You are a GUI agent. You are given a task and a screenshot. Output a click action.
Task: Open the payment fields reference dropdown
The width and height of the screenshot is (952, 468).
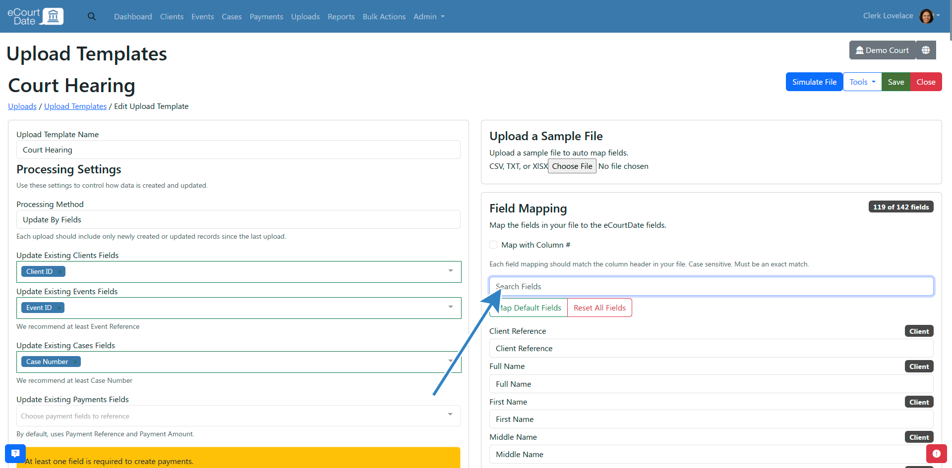click(238, 416)
